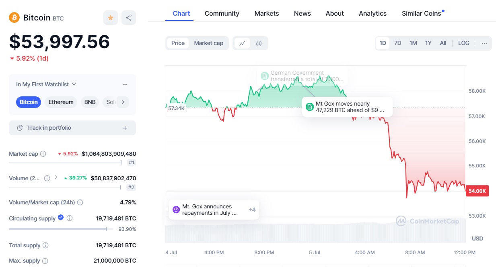496x267 pixels.
Task: Open the chart's three-dot more menu
Action: click(x=484, y=43)
